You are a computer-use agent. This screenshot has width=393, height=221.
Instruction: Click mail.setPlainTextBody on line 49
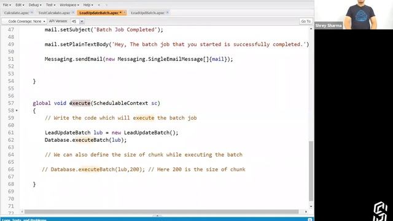(x=77, y=44)
